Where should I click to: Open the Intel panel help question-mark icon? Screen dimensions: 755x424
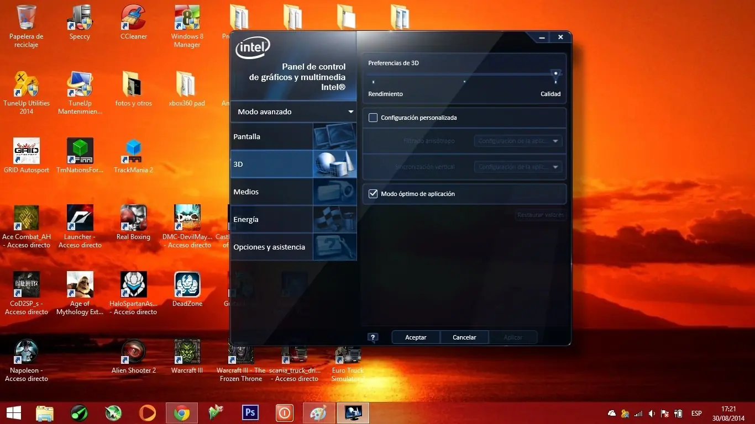373,337
